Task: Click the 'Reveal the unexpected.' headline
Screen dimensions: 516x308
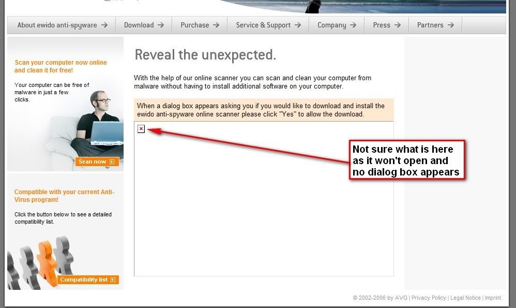Action: tap(205, 55)
